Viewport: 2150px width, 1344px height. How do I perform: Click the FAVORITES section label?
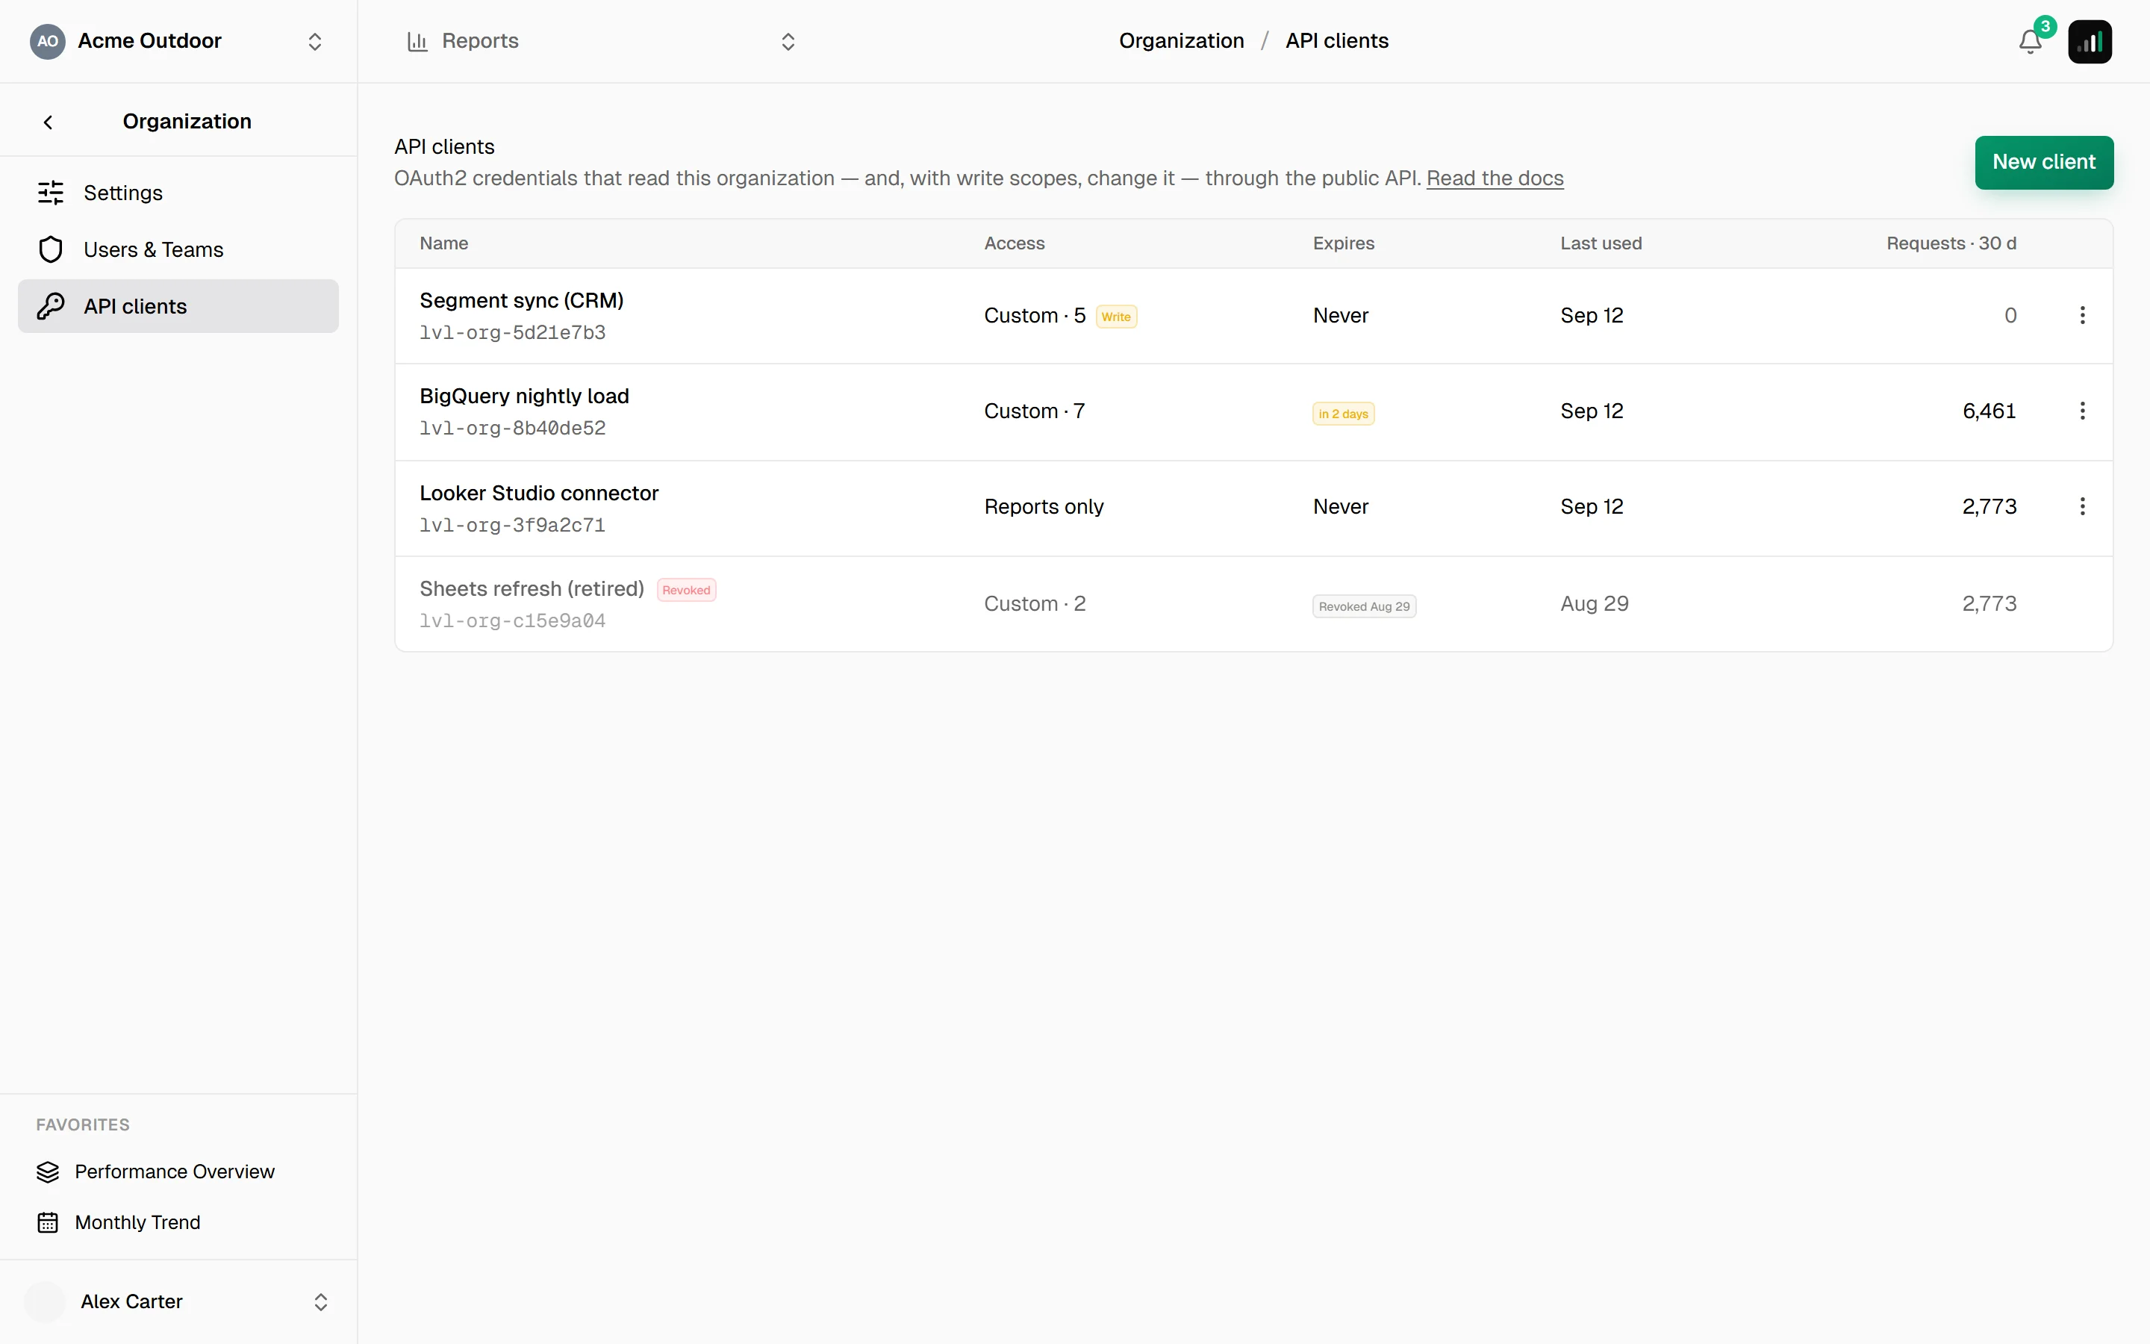click(83, 1125)
